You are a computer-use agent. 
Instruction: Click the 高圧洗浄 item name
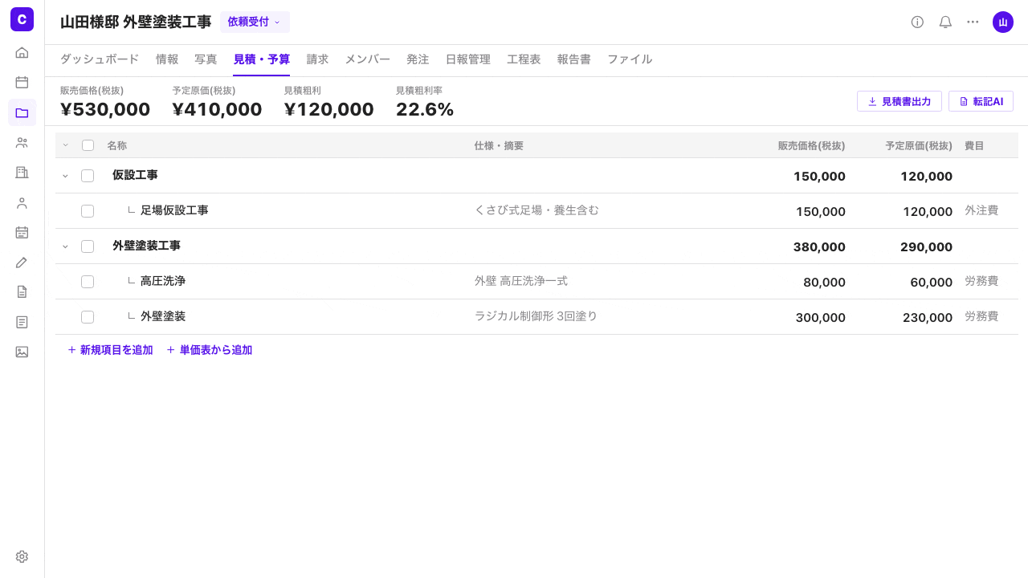click(163, 281)
